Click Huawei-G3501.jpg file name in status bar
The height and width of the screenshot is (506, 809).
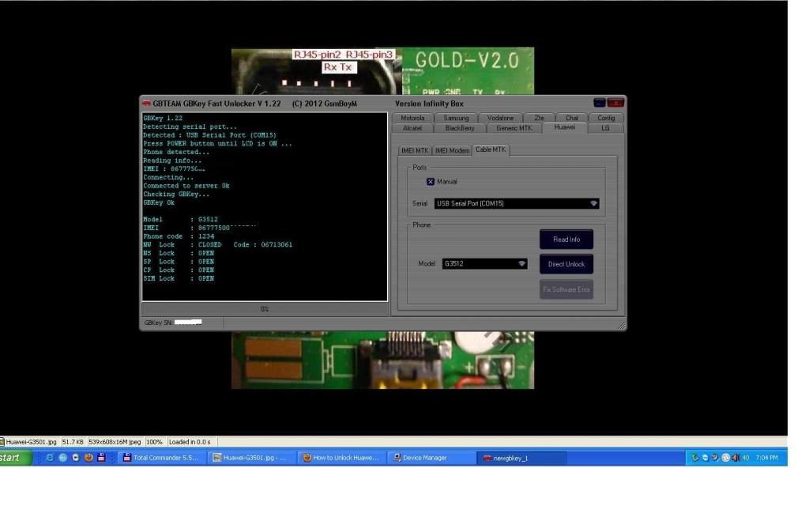coord(30,442)
